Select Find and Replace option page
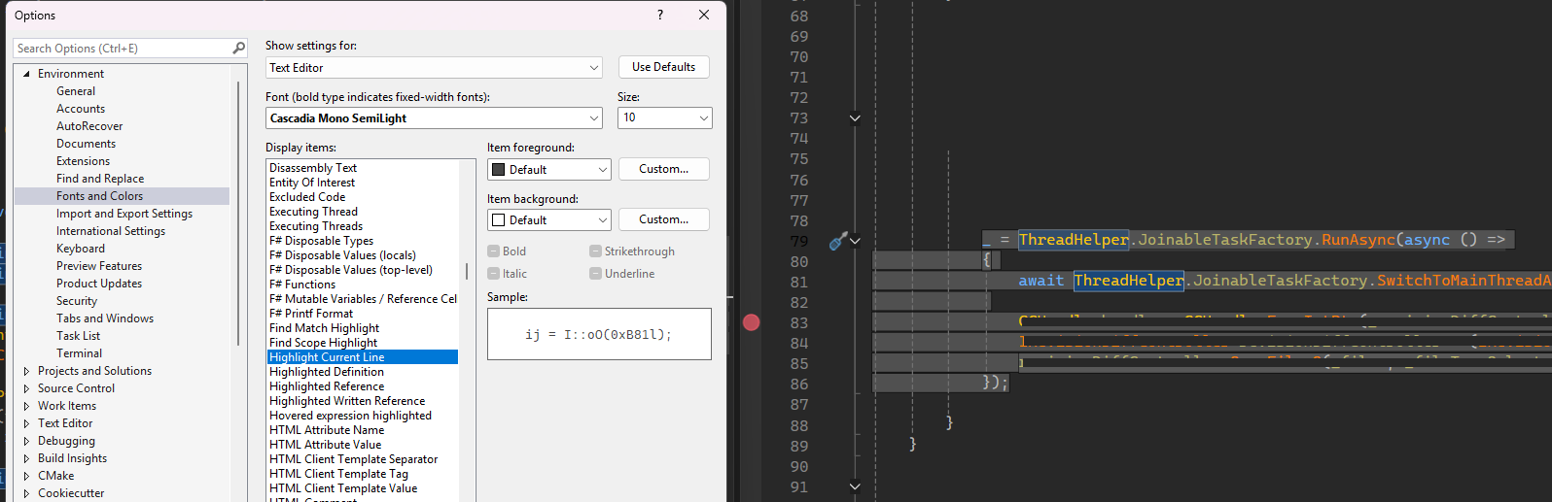 coord(100,179)
